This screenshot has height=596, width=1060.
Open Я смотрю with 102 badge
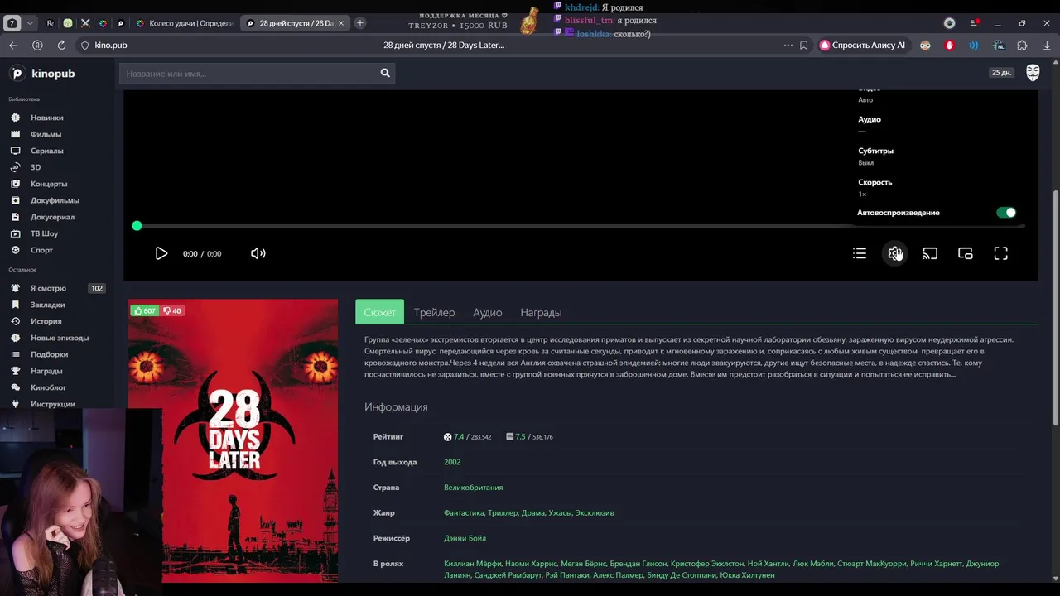click(56, 288)
